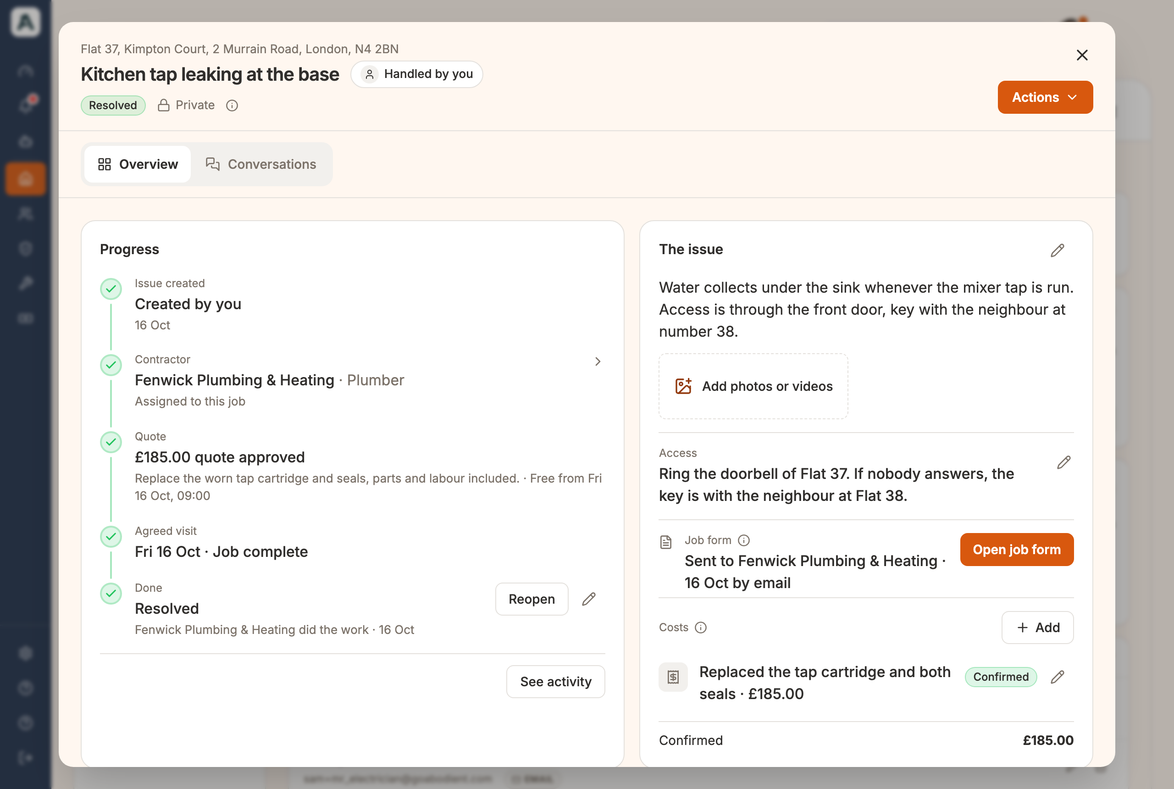This screenshot has width=1174, height=789.
Task: Click the address Flat 37, Kimpton Court
Action: pos(239,49)
